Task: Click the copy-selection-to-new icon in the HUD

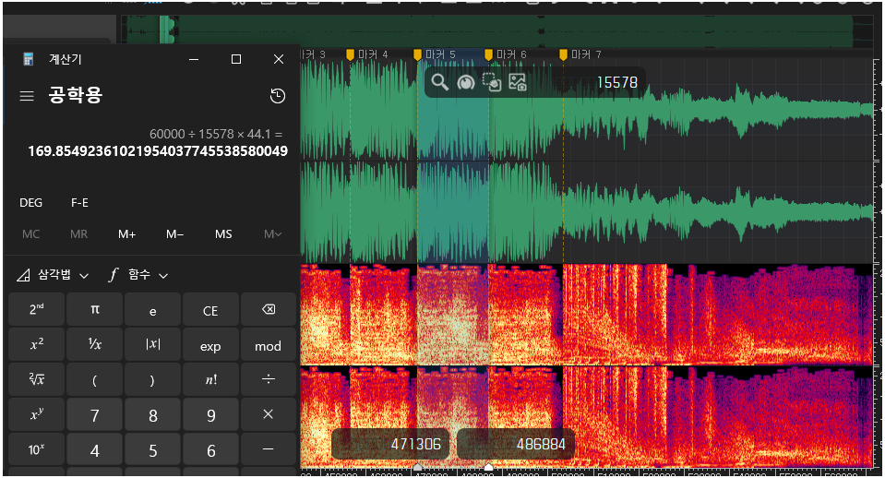Action: [492, 82]
